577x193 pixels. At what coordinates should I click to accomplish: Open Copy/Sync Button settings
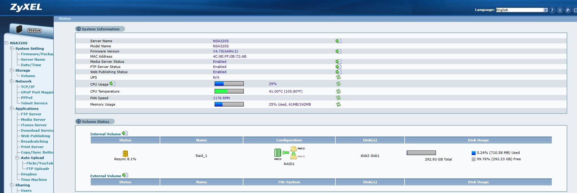pos(37,152)
